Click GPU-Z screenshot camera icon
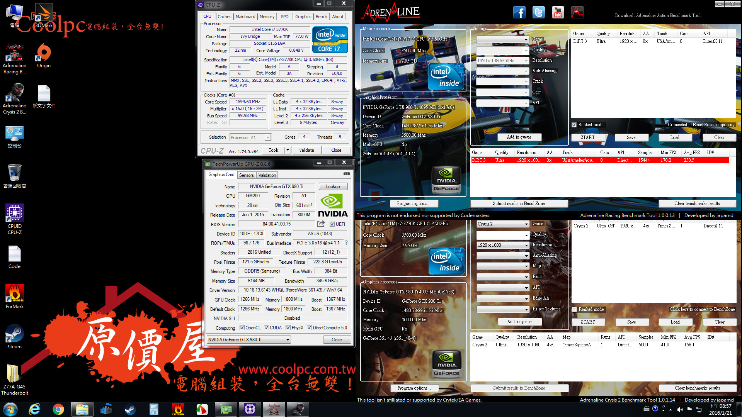 (347, 174)
